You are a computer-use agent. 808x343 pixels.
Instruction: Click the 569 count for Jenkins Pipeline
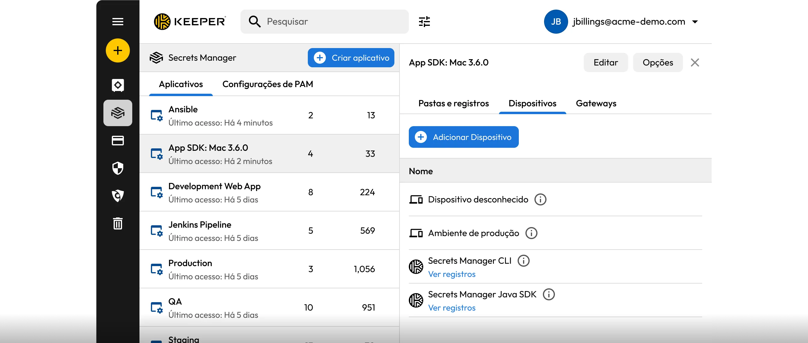pyautogui.click(x=367, y=231)
